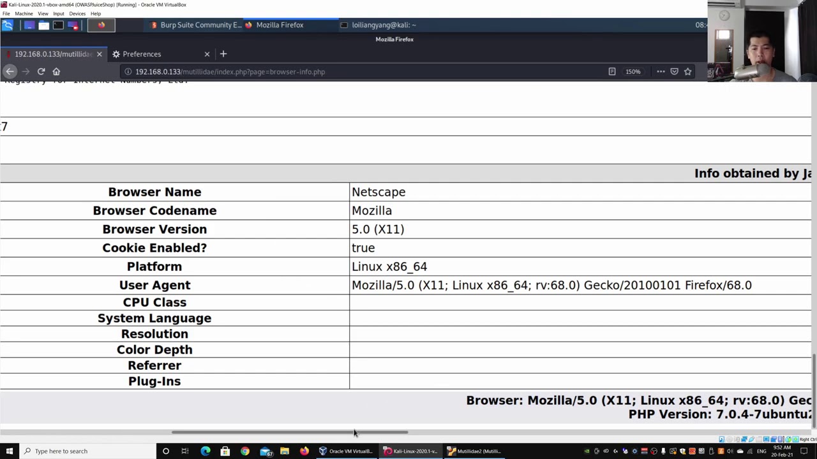Close the mutillidae browser tab
This screenshot has height=459, width=817.
(99, 54)
